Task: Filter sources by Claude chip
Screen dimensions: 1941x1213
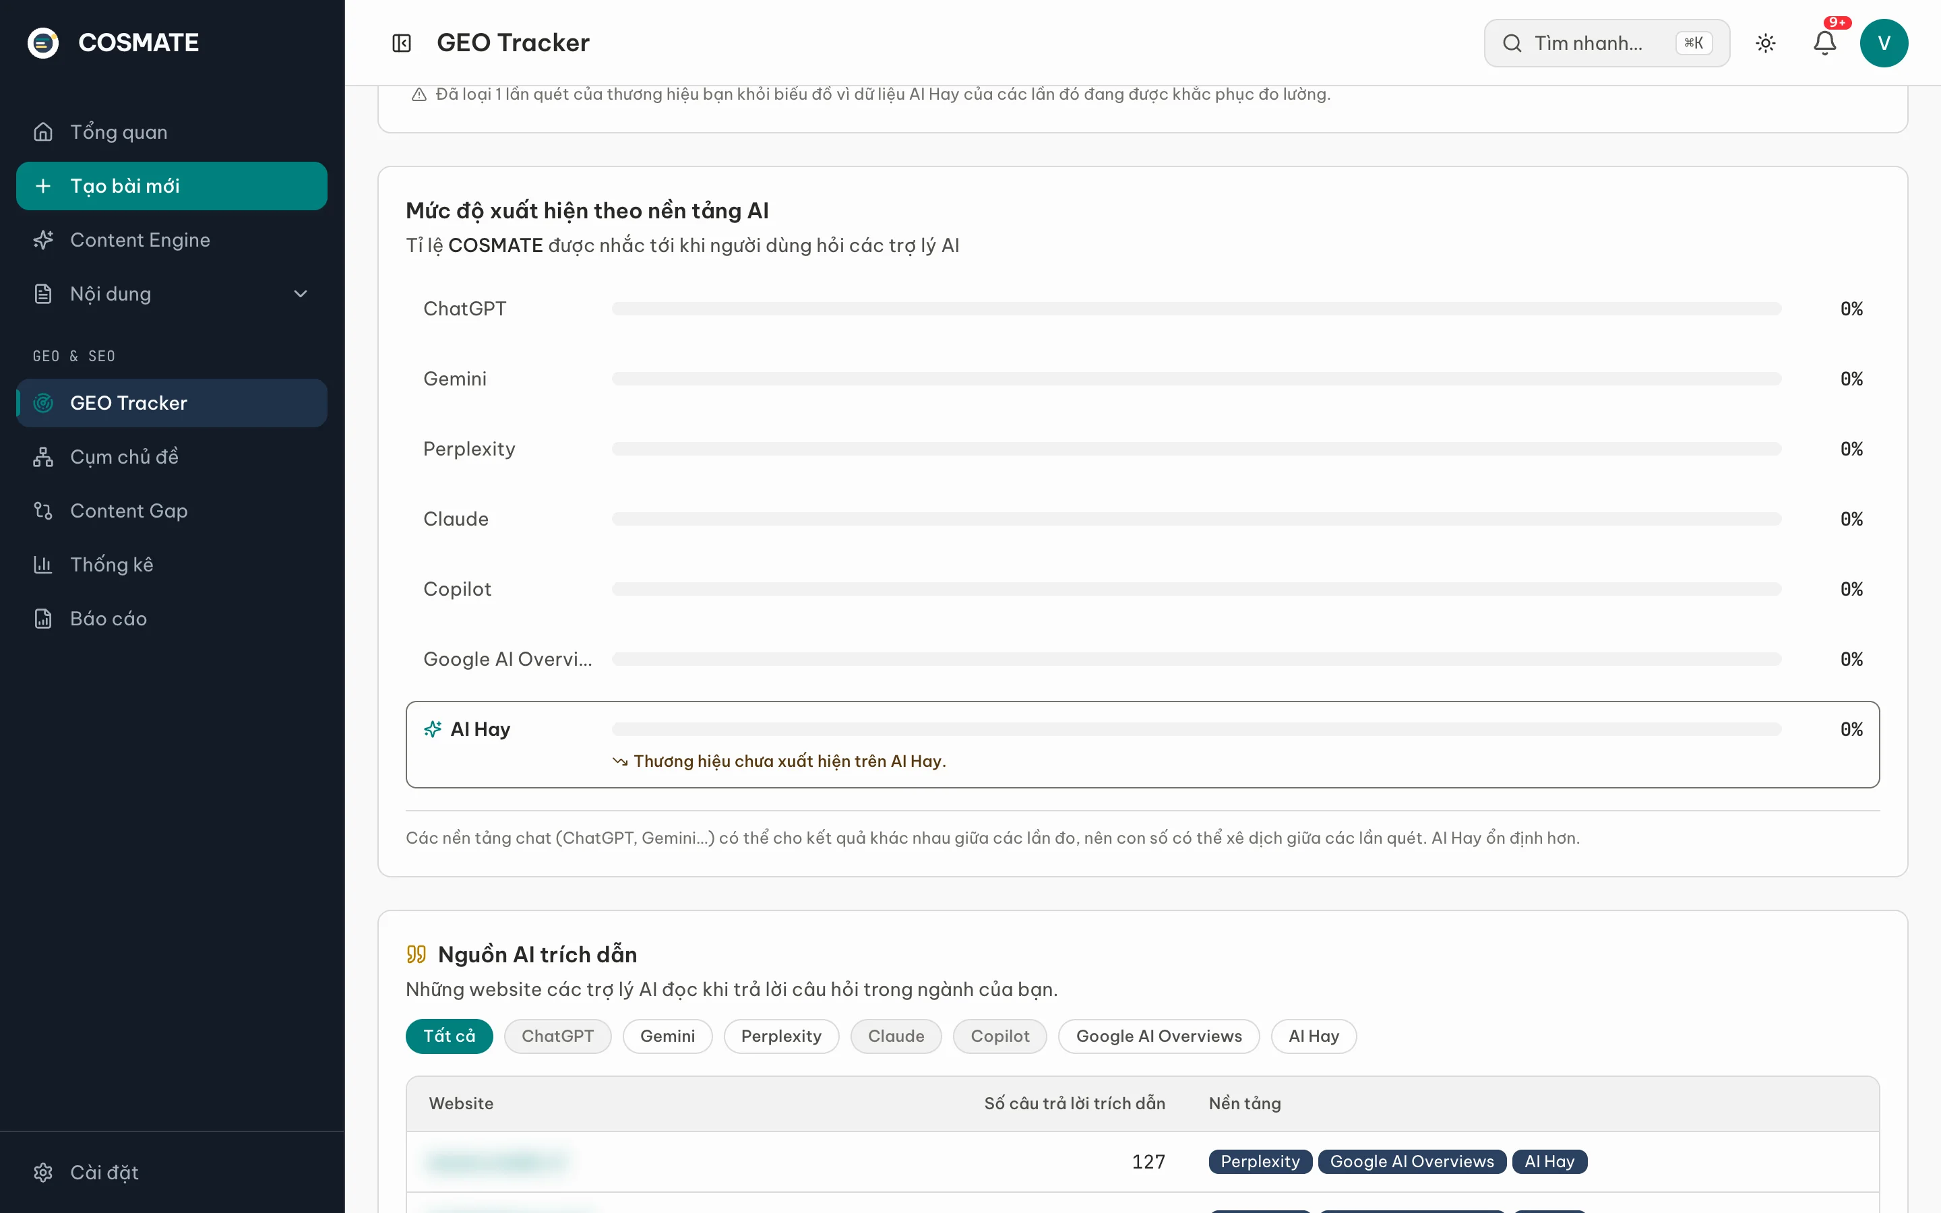Action: point(896,1036)
